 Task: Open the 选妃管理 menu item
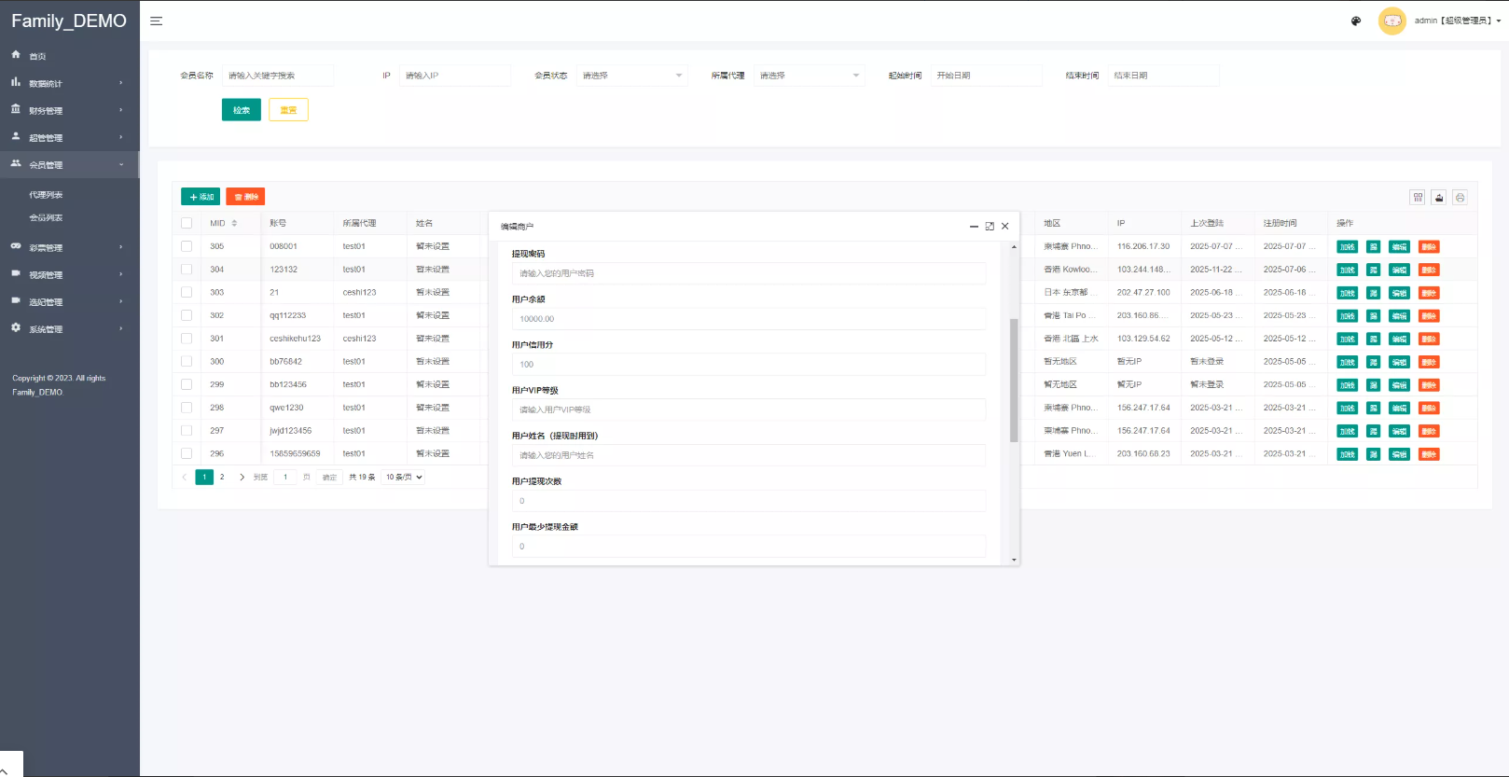tap(70, 301)
